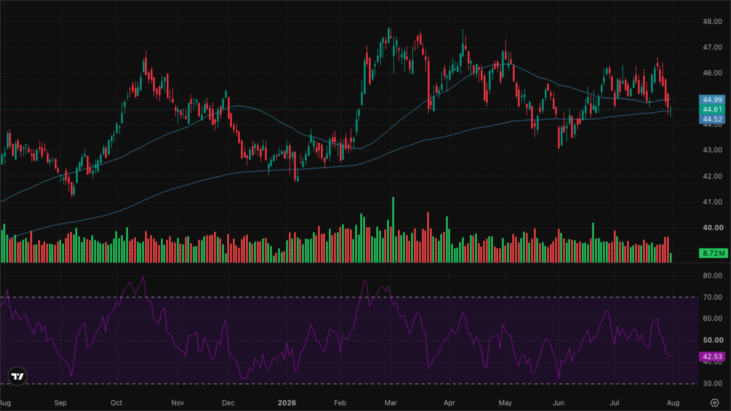
Task: Click the 44.52 moving average price label
Action: coord(712,119)
